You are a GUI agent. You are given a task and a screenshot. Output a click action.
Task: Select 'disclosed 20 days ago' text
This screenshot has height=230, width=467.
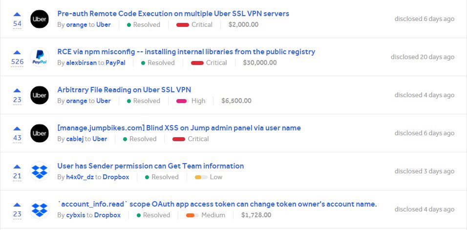[423, 57]
